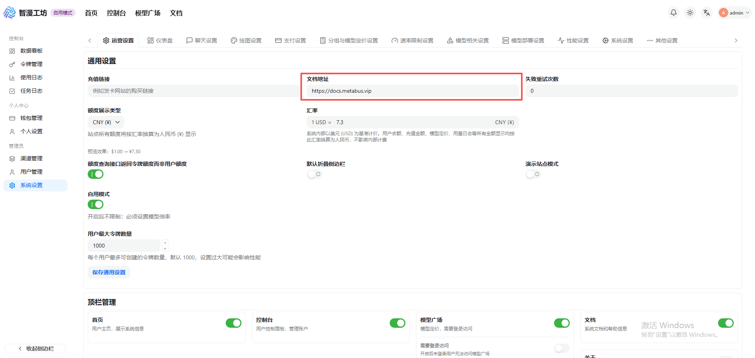
Task: Click the 运营设置 tab gear icon
Action: coord(106,40)
